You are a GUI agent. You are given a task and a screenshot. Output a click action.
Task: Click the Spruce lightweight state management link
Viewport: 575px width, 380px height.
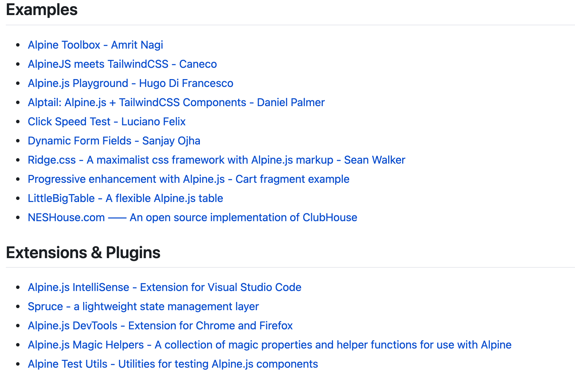point(143,306)
